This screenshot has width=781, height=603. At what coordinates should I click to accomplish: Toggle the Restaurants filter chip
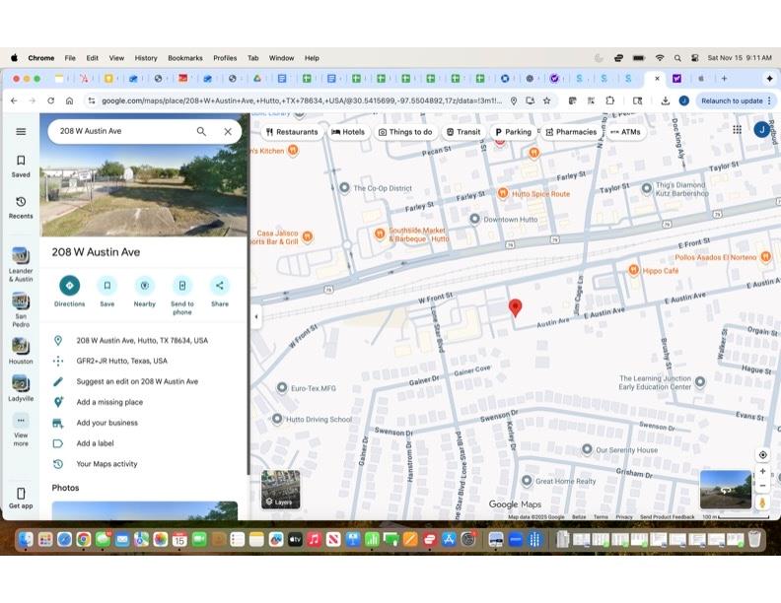[x=292, y=132]
